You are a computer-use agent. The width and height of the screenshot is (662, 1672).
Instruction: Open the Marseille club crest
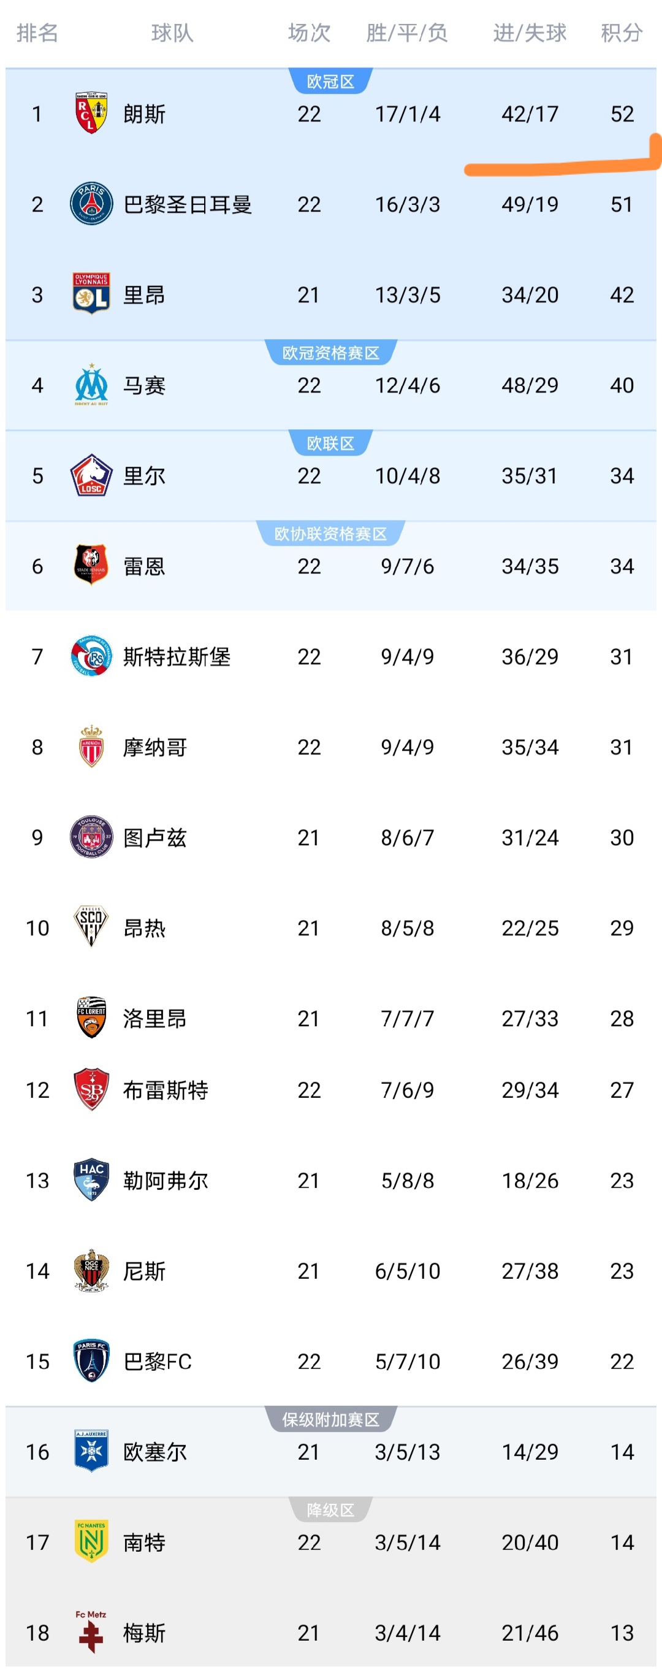click(91, 385)
